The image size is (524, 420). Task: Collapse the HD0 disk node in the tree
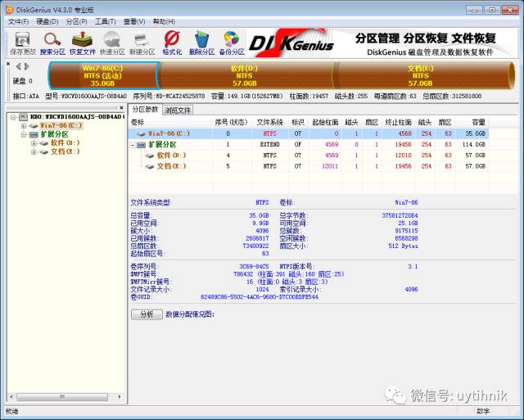point(13,117)
